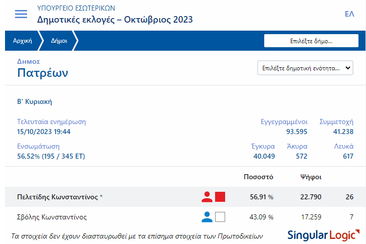The image size is (366, 244).
Task: Click the Λευκά label
Action: click(343, 146)
